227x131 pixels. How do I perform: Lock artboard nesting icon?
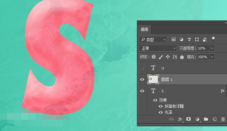tap(175, 57)
